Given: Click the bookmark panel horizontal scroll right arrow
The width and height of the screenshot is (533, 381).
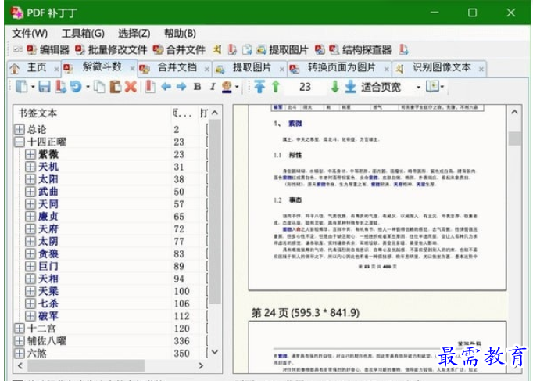Looking at the screenshot, I should point(201,365).
